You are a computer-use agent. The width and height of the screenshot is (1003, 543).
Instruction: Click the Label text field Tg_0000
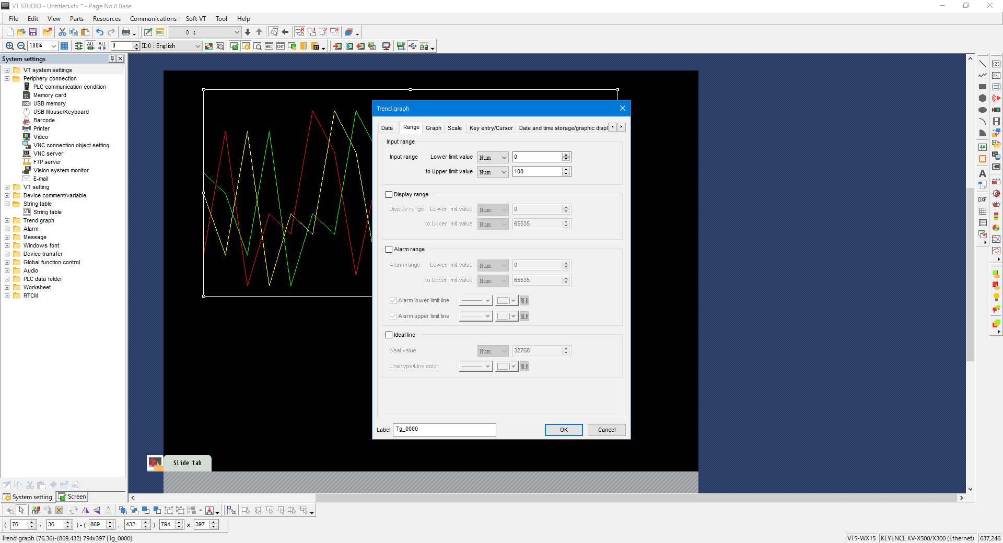(444, 429)
